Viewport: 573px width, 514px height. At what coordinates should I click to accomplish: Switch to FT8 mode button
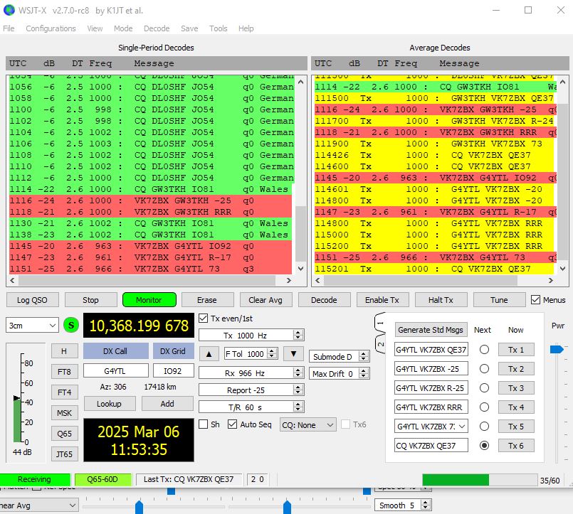click(64, 372)
